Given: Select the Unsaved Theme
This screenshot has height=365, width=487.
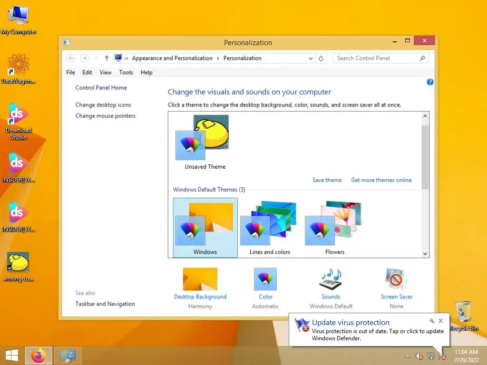Looking at the screenshot, I should pyautogui.click(x=205, y=142).
